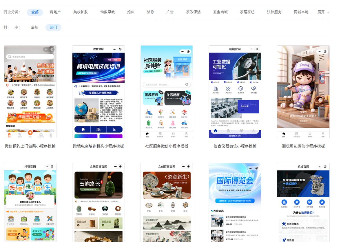Filter by 房地产 category
This screenshot has width=341, height=242.
coord(55,12)
